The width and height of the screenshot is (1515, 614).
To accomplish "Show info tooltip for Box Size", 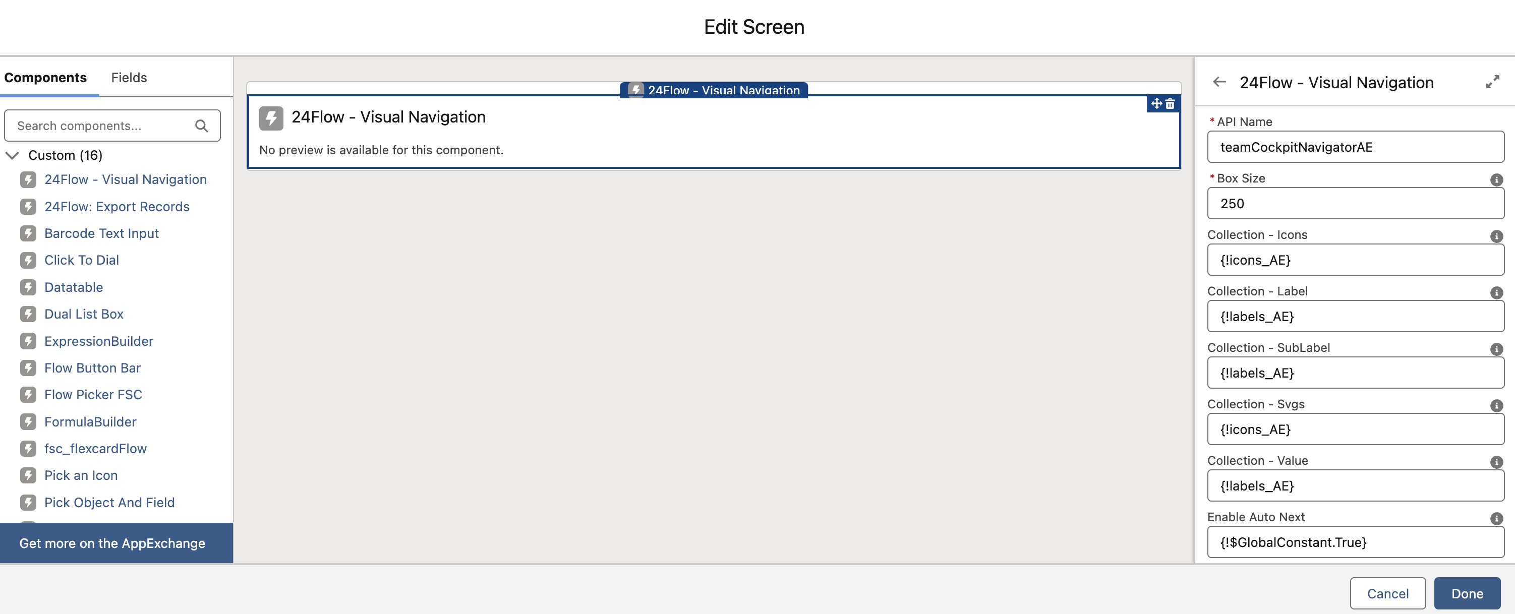I will pos(1496,180).
